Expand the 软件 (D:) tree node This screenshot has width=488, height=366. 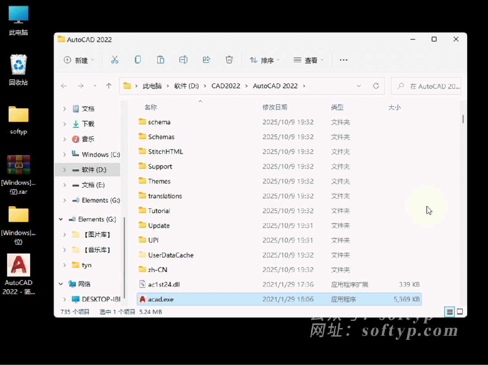(65, 170)
